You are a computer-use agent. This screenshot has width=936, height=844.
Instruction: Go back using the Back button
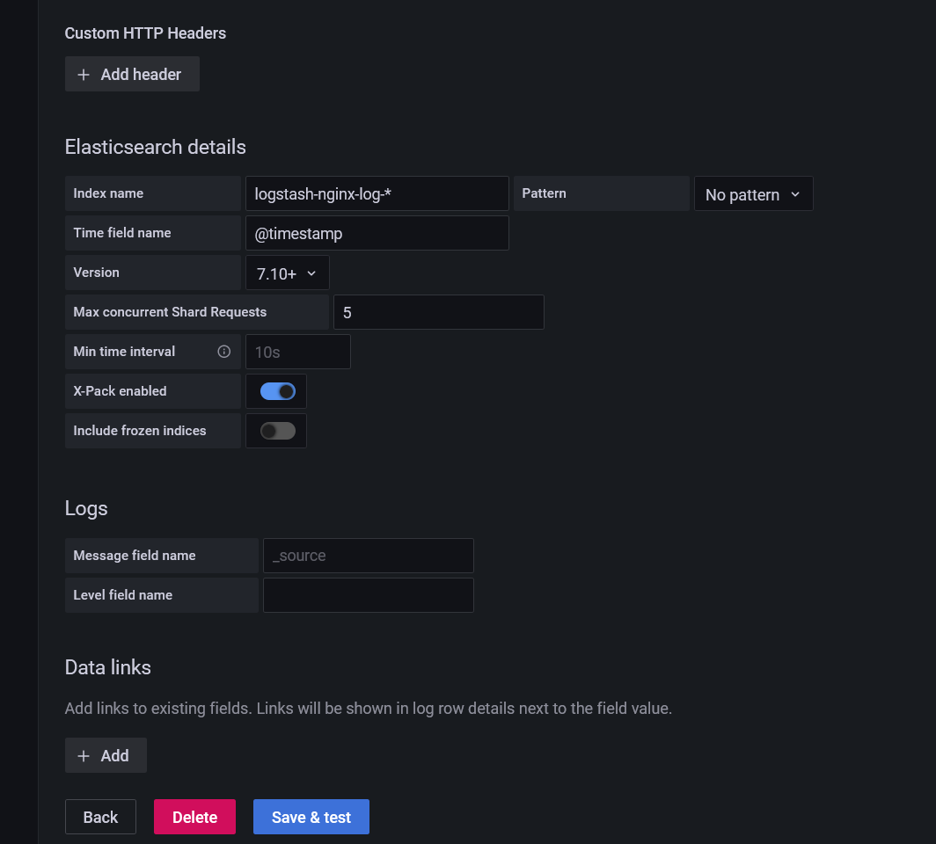(x=100, y=817)
